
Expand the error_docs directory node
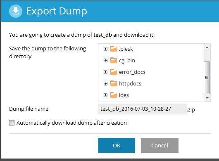tap(106, 72)
